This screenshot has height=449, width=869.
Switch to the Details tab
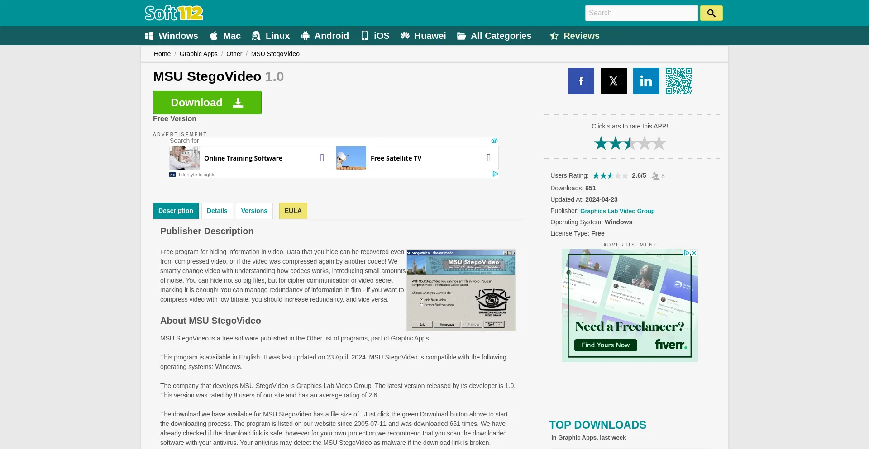click(x=217, y=211)
